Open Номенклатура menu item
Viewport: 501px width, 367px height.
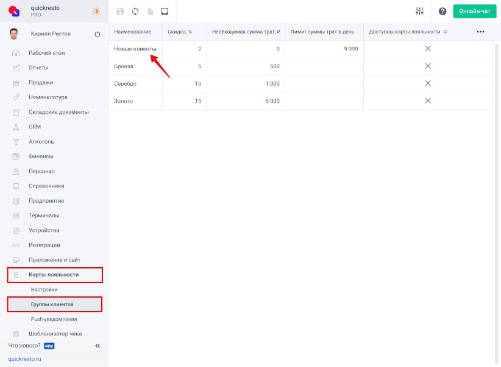click(48, 97)
